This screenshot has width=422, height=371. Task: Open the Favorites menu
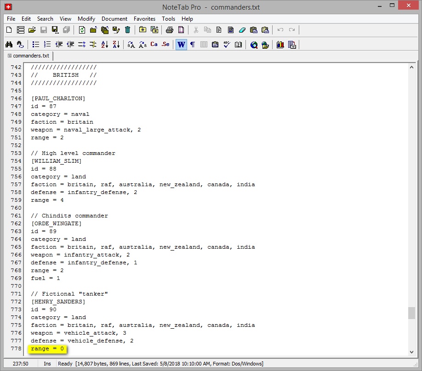[144, 19]
